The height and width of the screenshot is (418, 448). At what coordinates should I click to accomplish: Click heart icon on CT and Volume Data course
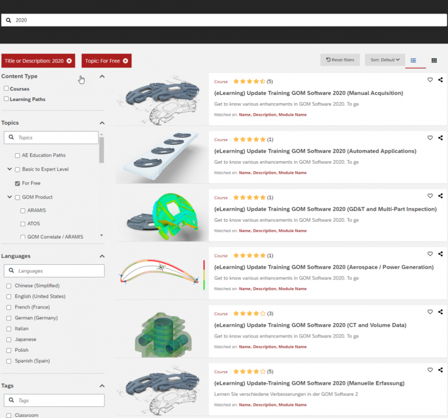tap(430, 312)
